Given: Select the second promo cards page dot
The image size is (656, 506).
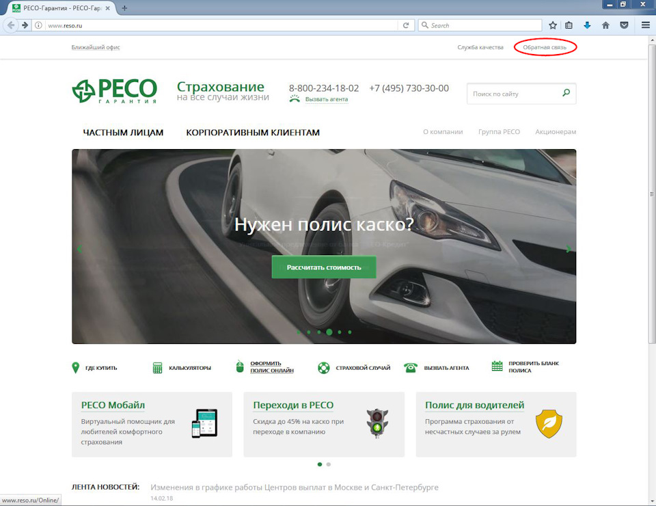Looking at the screenshot, I should pyautogui.click(x=329, y=464).
